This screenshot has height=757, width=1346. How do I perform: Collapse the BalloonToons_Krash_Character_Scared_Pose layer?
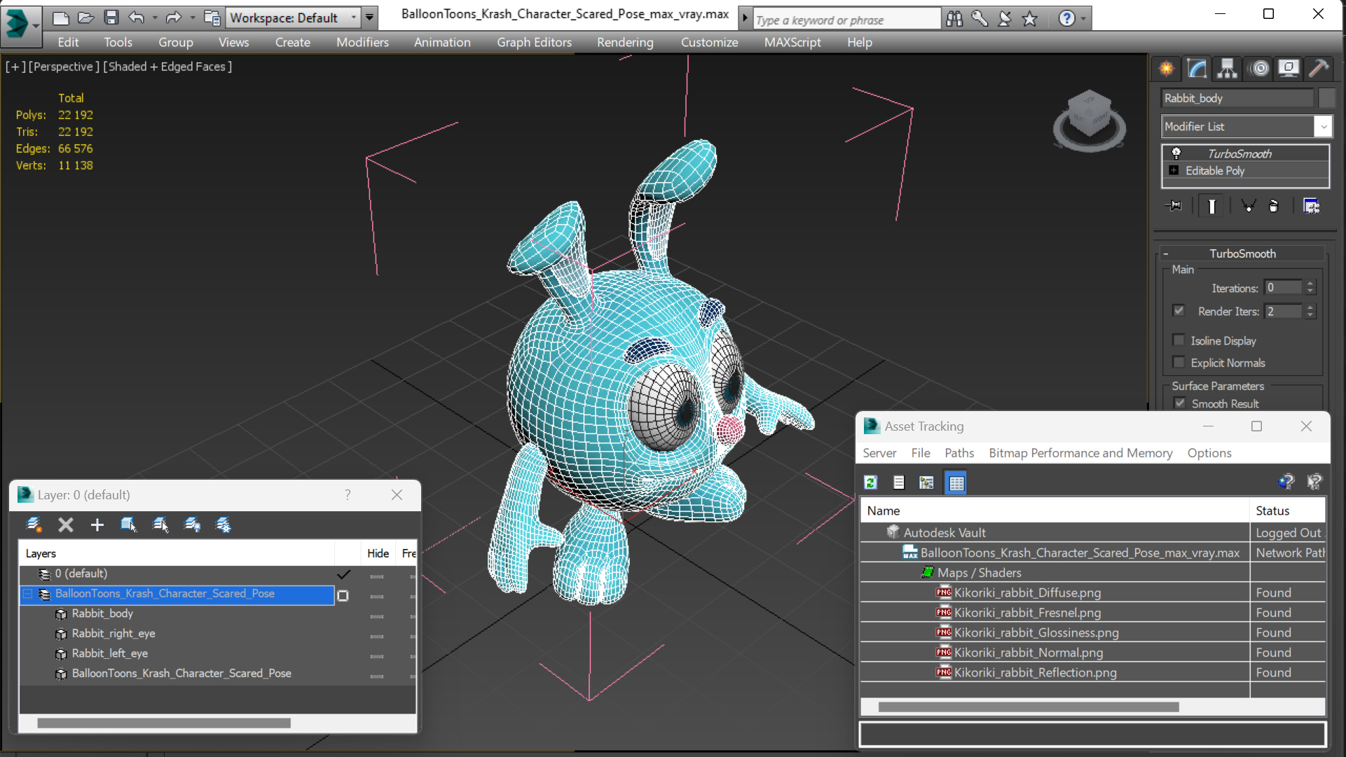[x=28, y=594]
